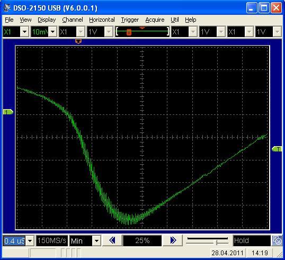The image size is (285, 260).
Task: Open the Channel menu
Action: [x=73, y=20]
